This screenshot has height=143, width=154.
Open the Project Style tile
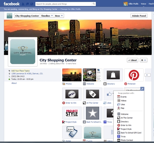coord(72,113)
